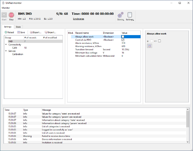The image size is (193, 151).
Task: Collapse the Service group
Action: tap(6, 51)
